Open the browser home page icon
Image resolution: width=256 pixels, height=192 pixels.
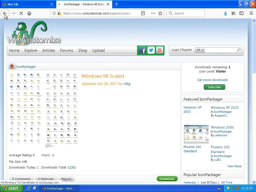click(x=29, y=13)
